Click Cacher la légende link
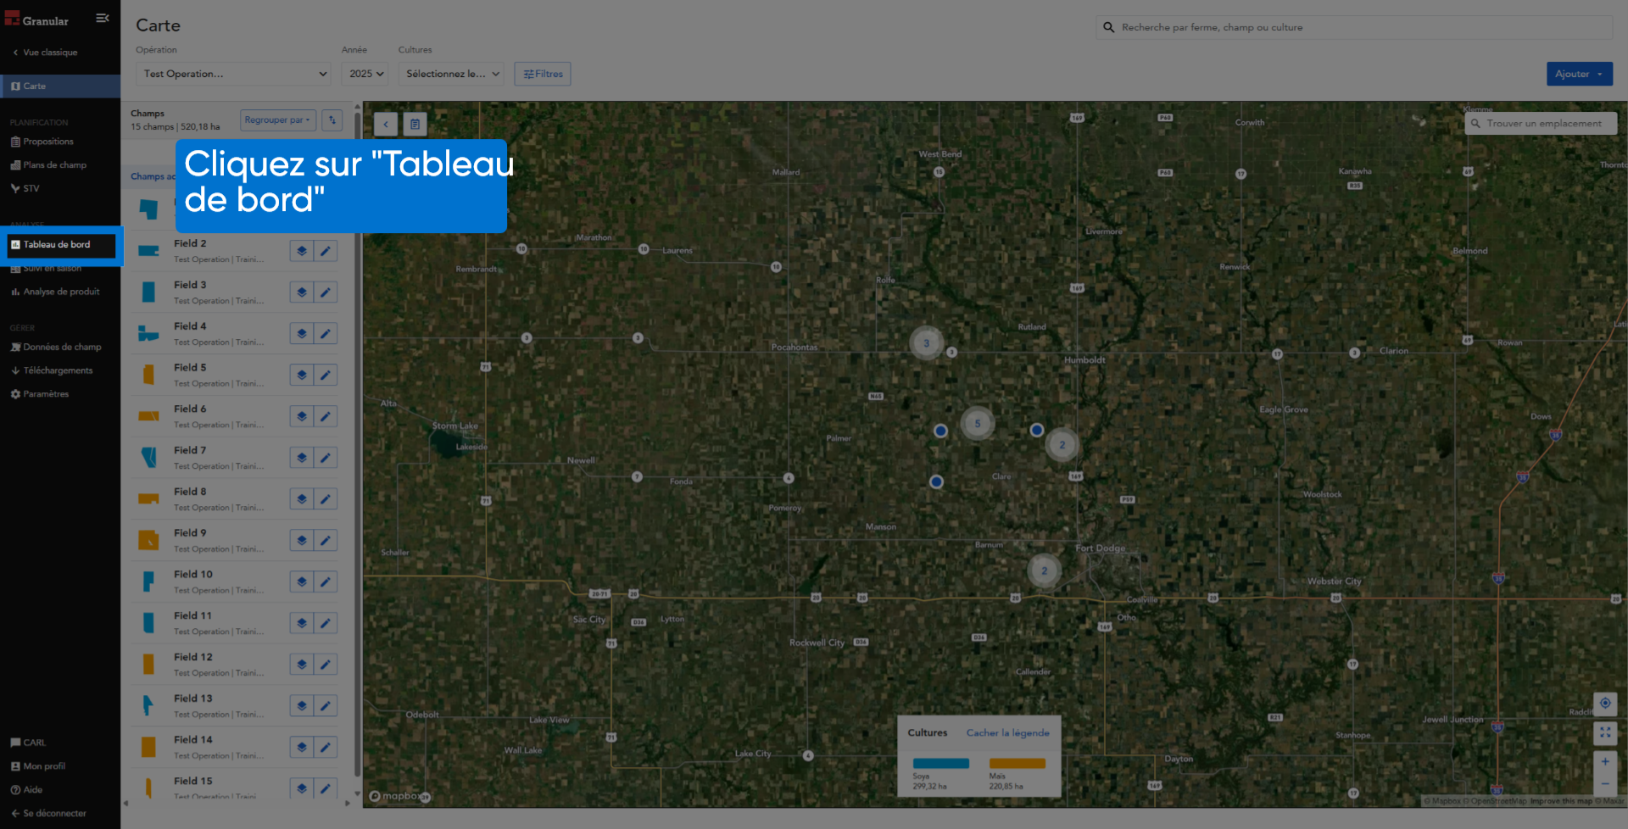 pyautogui.click(x=1007, y=733)
